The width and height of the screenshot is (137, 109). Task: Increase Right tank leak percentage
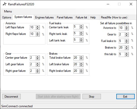[81, 32]
